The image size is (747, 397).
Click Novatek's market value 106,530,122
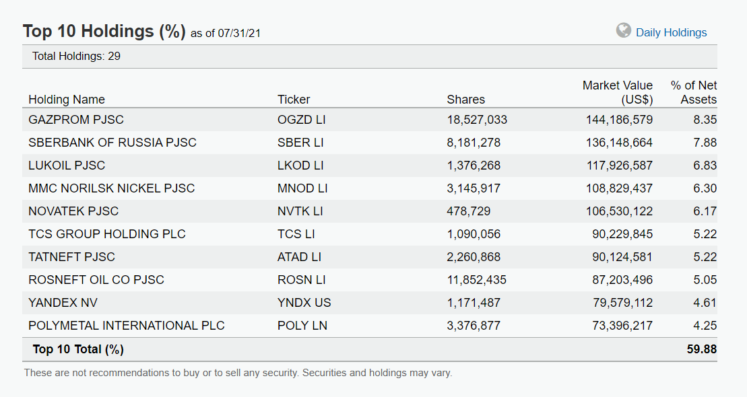tap(619, 211)
